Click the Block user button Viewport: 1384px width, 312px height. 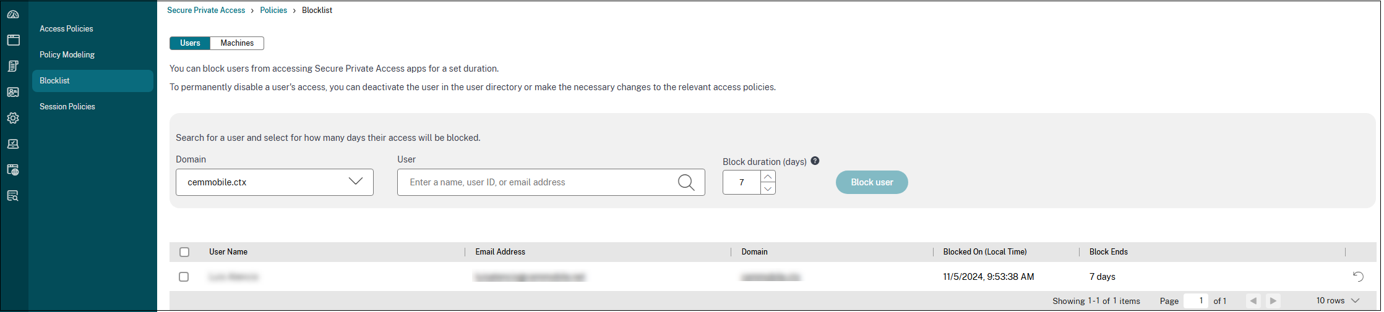click(x=871, y=182)
